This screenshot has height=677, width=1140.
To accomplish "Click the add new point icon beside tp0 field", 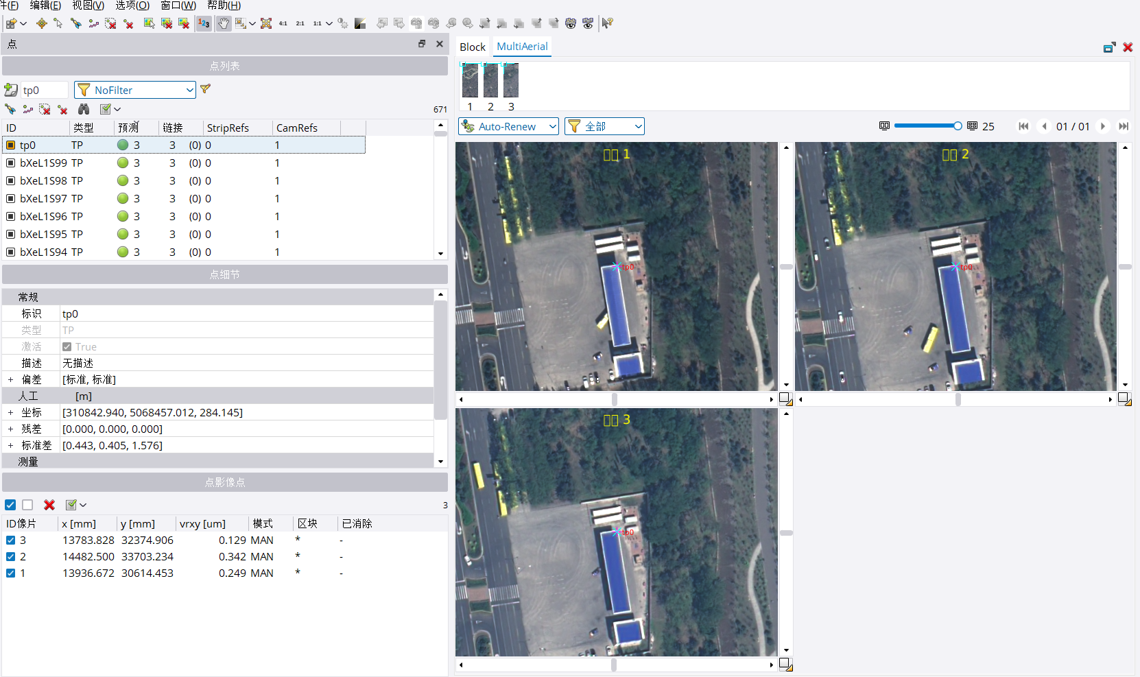I will [10, 90].
